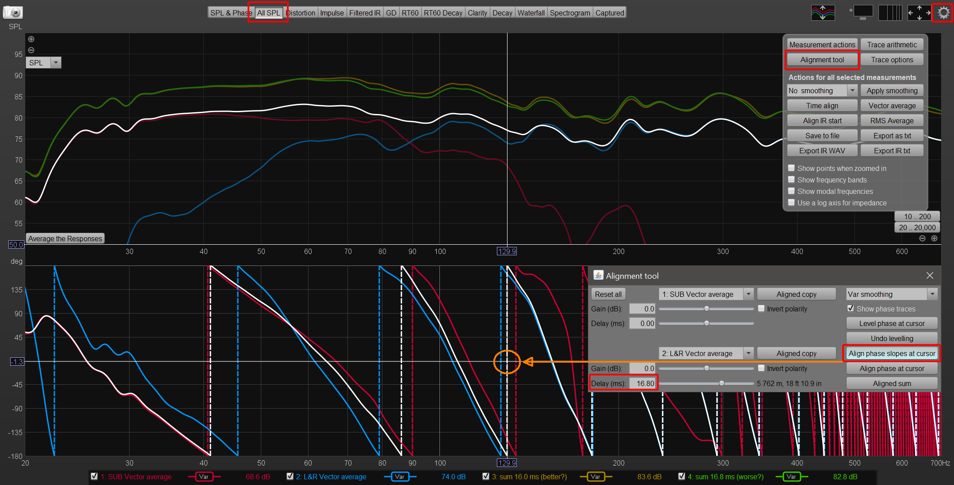This screenshot has width=954, height=485.
Task: Switch to Distortion tab
Action: click(x=301, y=13)
